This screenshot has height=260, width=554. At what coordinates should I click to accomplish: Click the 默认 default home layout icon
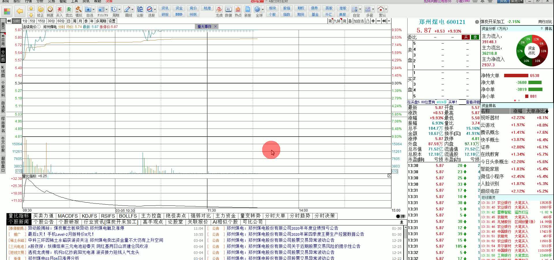click(381, 10)
